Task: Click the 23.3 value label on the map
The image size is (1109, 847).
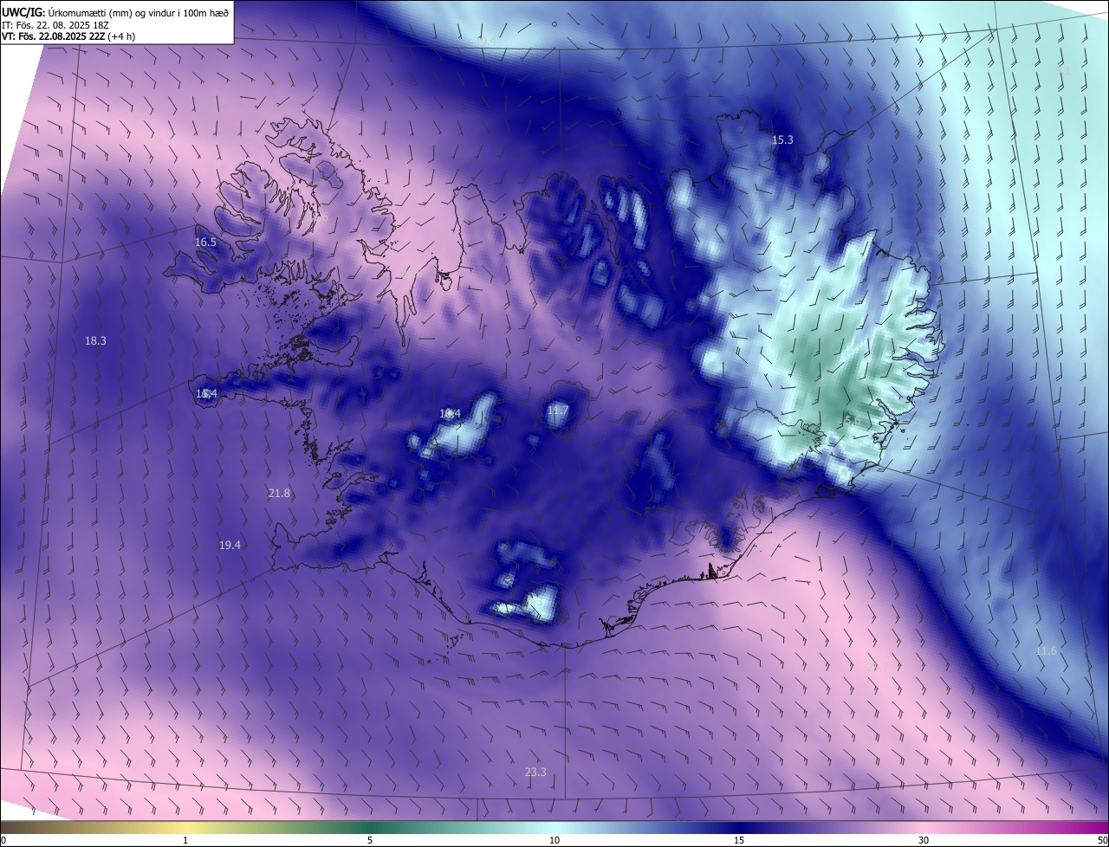Action: pyautogui.click(x=535, y=772)
